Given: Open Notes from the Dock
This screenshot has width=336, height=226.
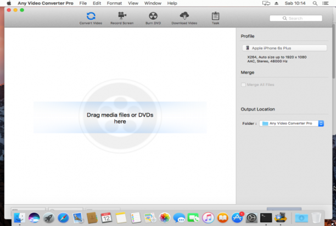Looking at the screenshot, I should click(121, 218).
